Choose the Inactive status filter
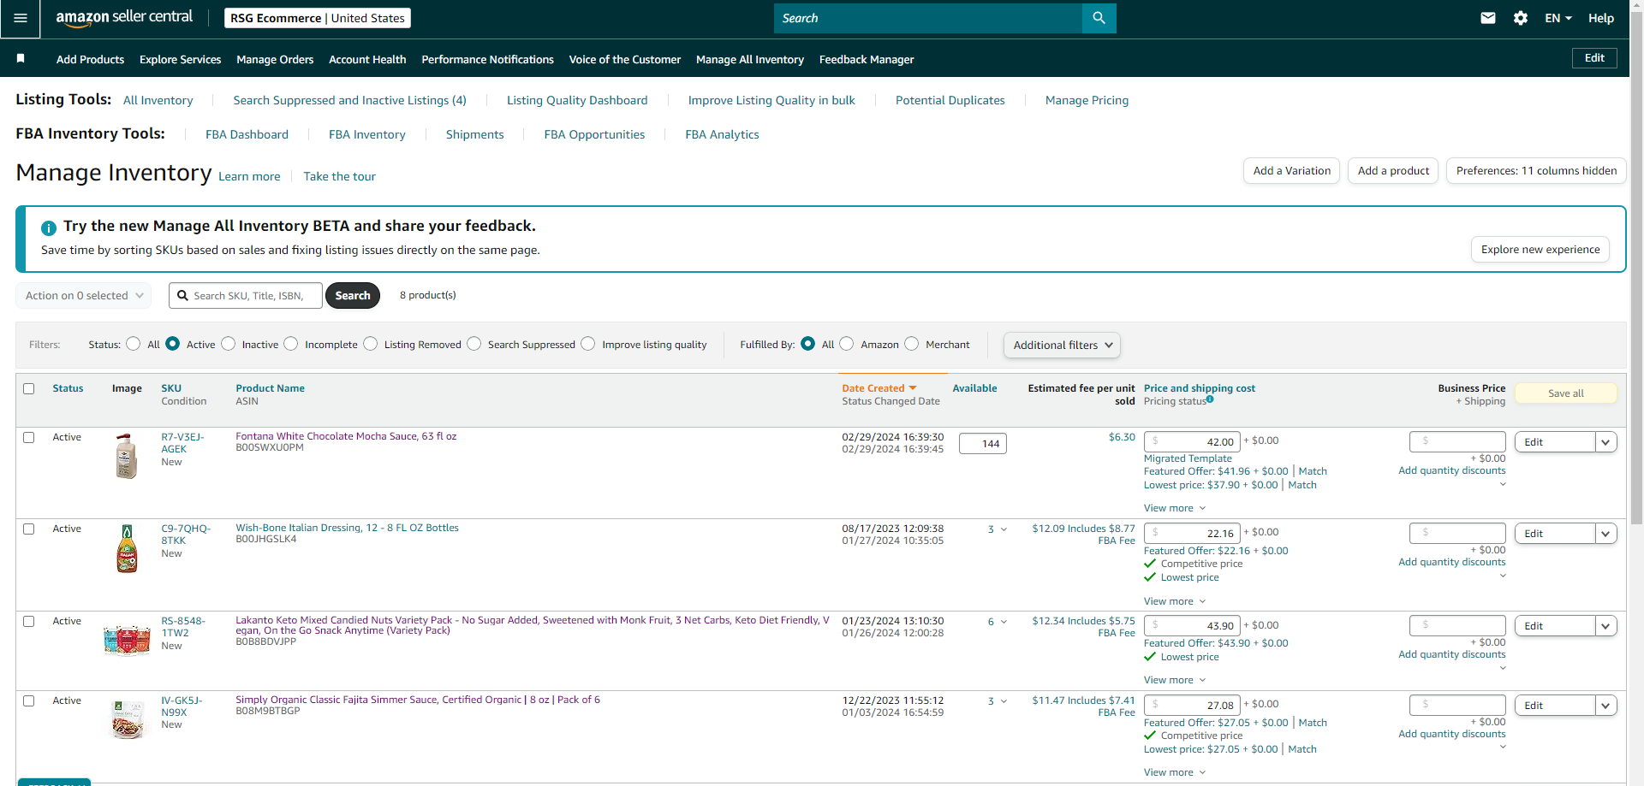This screenshot has height=786, width=1644. (x=229, y=344)
